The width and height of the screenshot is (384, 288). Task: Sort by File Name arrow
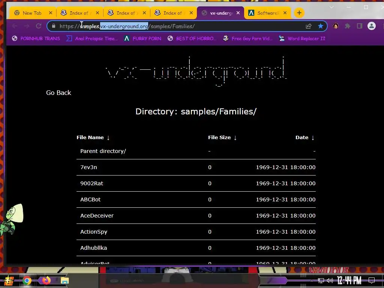[x=108, y=138]
